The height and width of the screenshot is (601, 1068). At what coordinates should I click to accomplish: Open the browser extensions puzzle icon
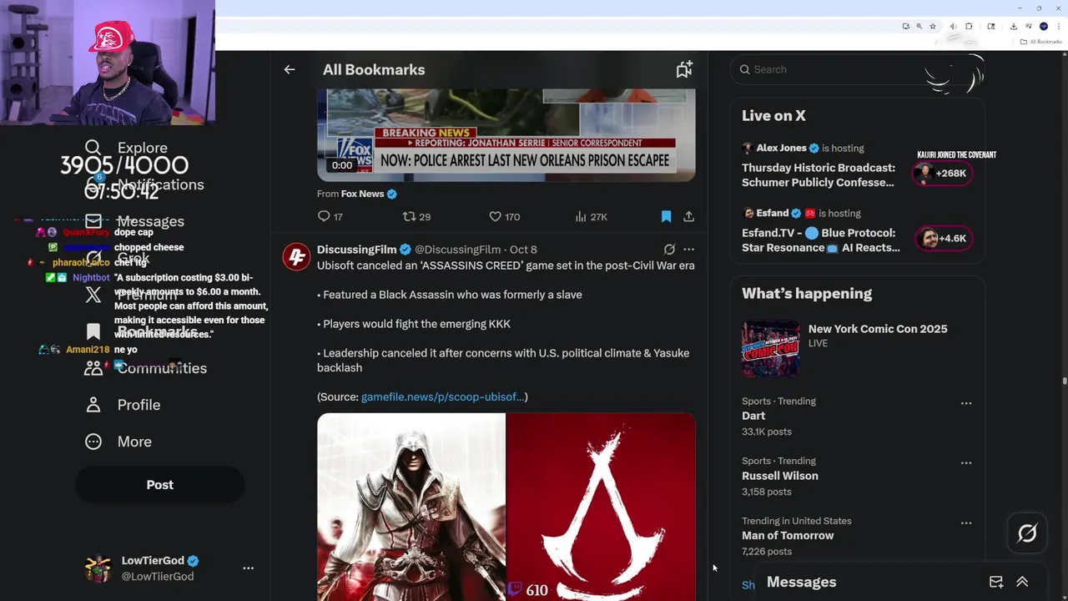(969, 26)
